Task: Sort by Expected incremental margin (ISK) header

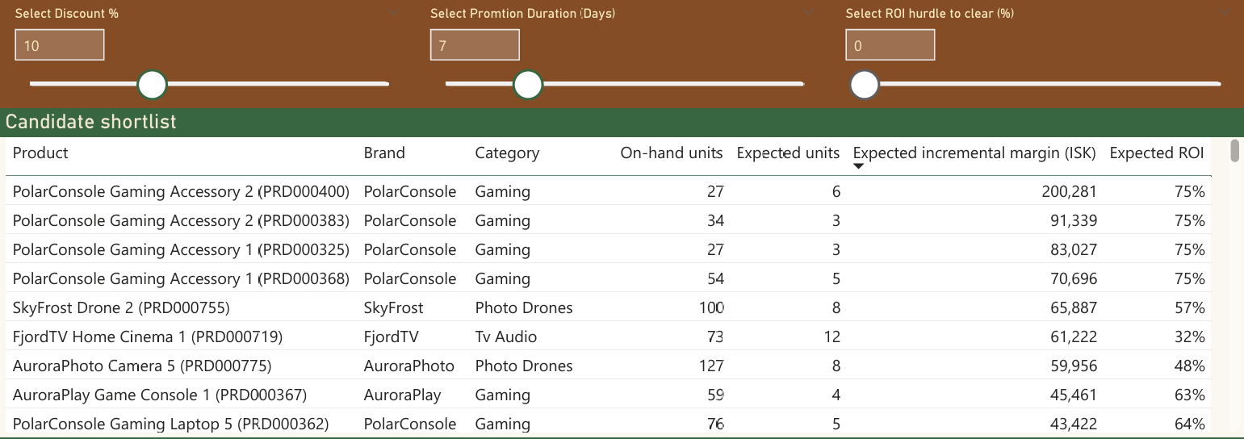Action: [x=974, y=153]
